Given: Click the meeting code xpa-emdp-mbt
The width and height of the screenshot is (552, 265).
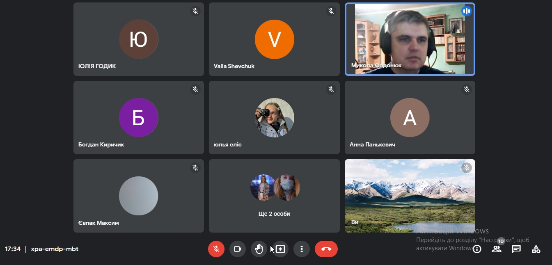Looking at the screenshot, I should click(x=55, y=249).
